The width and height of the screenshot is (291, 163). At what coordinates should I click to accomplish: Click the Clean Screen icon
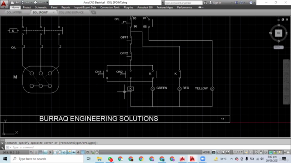(x=288, y=152)
